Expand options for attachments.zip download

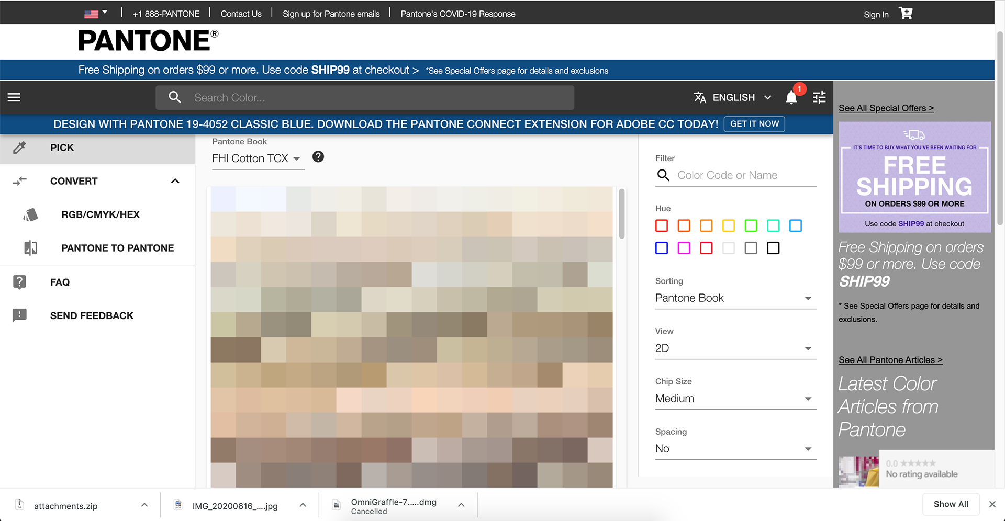pos(144,505)
